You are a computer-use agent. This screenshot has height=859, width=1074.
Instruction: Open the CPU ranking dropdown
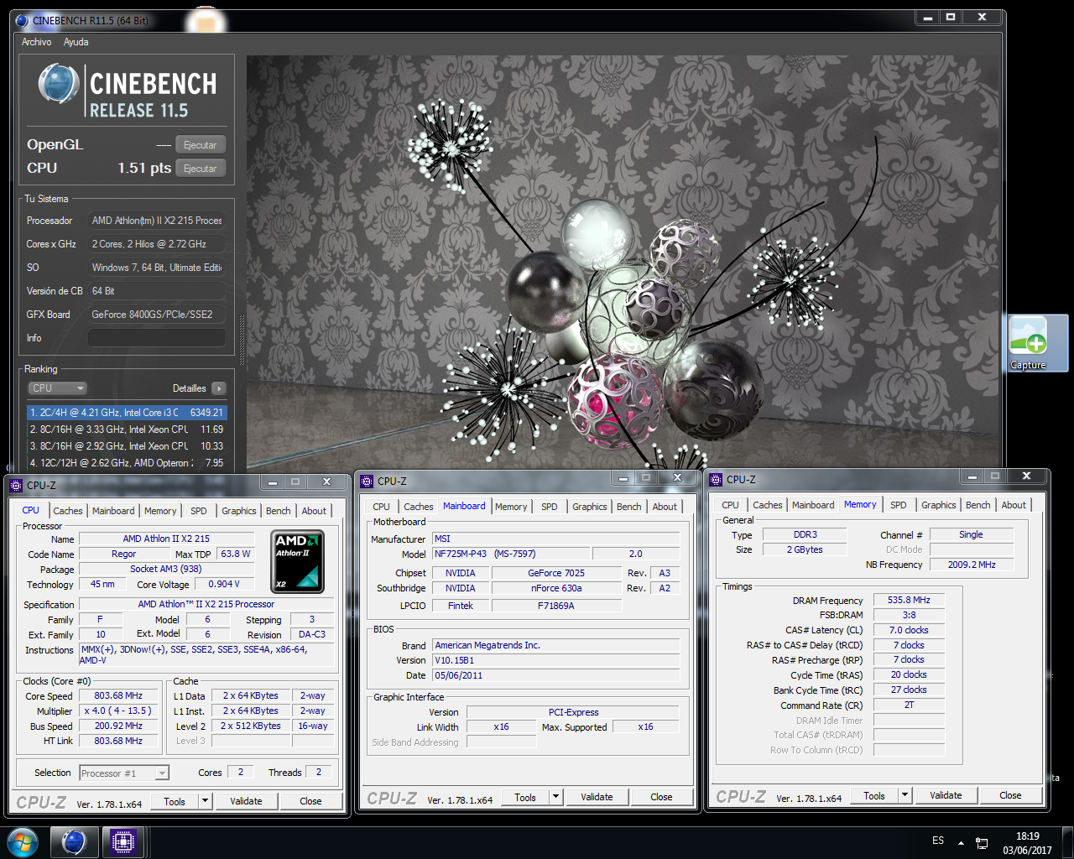(x=58, y=388)
